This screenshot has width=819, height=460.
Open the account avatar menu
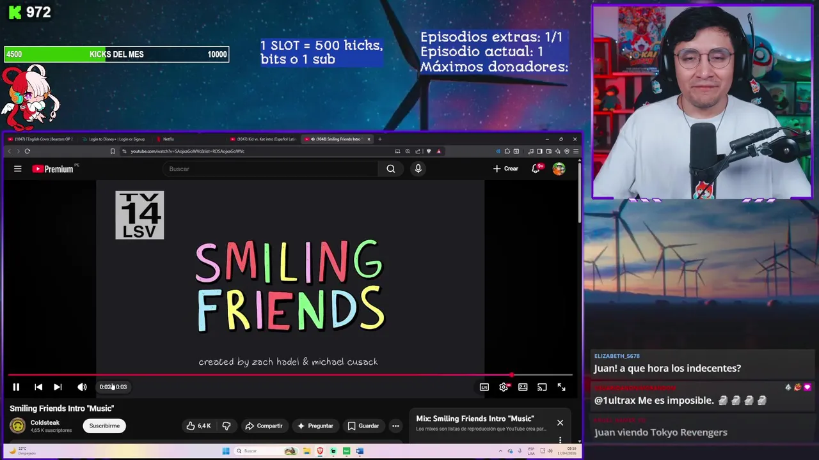[559, 169]
